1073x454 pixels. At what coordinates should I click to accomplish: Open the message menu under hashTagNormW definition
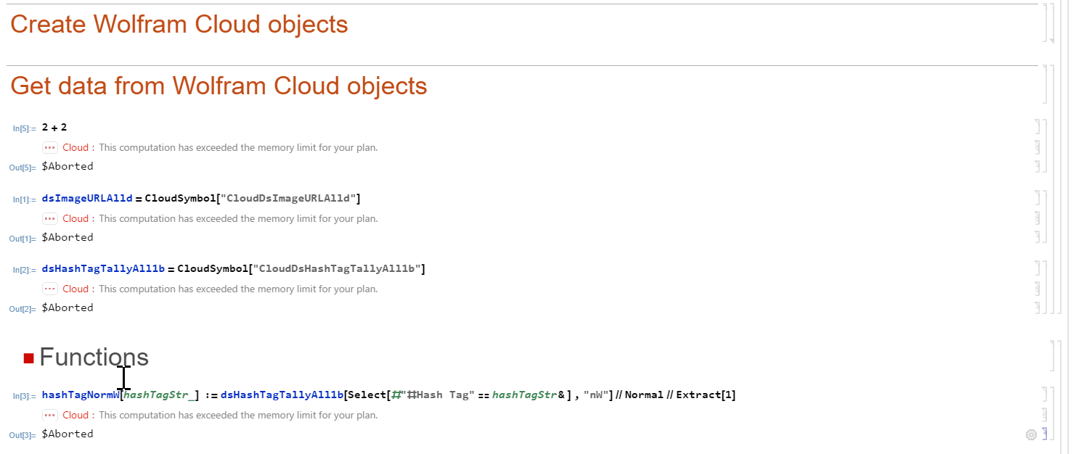(x=50, y=415)
